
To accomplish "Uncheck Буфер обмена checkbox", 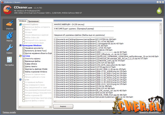I will pos(24,64).
